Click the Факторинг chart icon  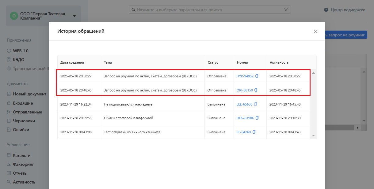click(9, 164)
